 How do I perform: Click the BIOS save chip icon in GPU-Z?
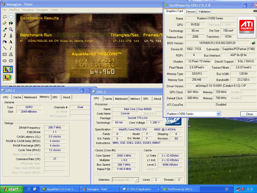pos(253,43)
